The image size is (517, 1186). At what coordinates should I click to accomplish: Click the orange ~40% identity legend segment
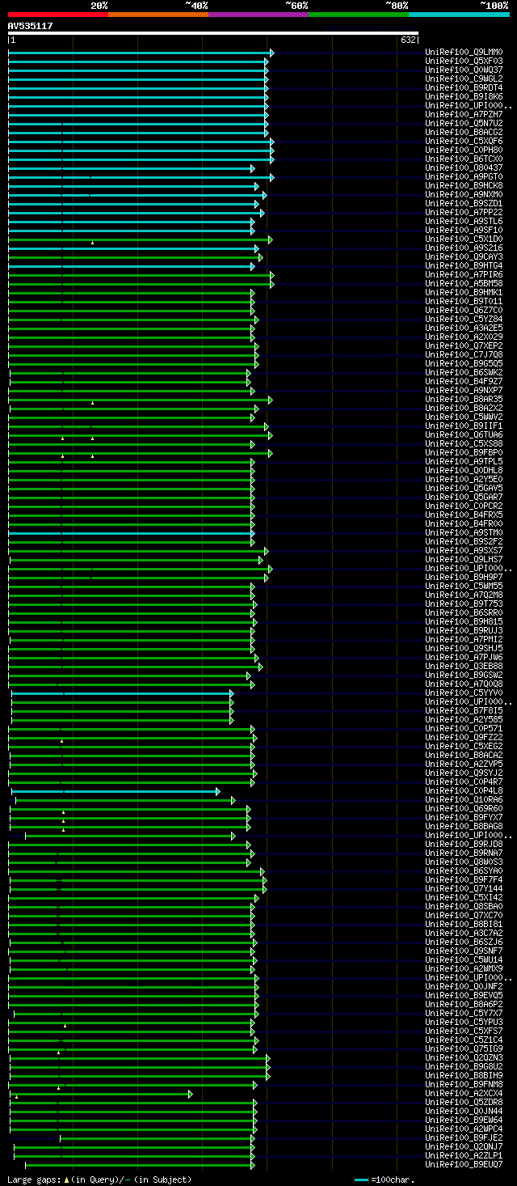(x=158, y=15)
